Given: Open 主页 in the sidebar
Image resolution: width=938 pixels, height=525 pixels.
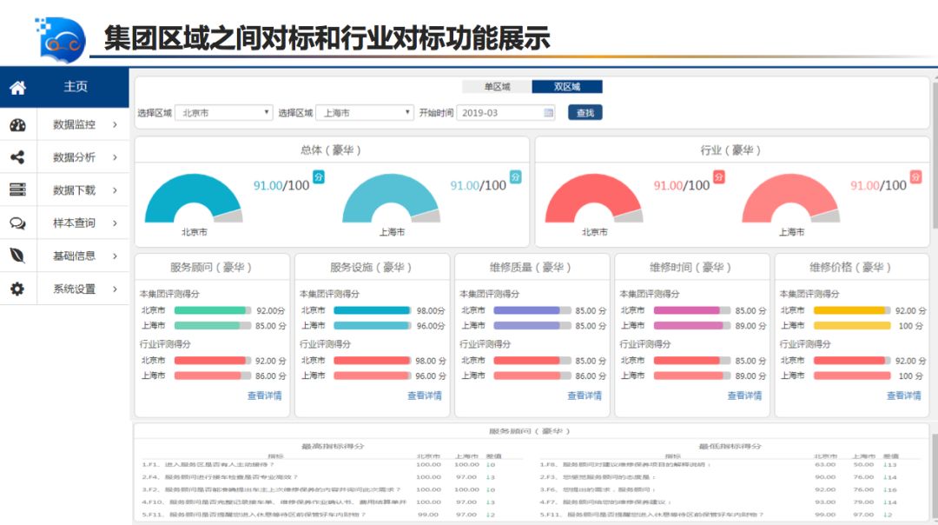Looking at the screenshot, I should point(76,87).
